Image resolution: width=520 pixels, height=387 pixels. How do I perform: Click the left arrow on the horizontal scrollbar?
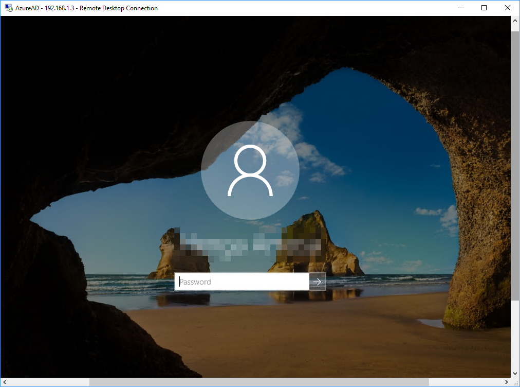4,383
